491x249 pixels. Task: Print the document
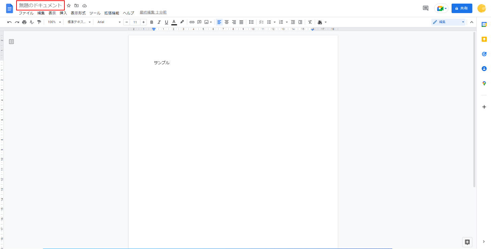[x=24, y=22]
